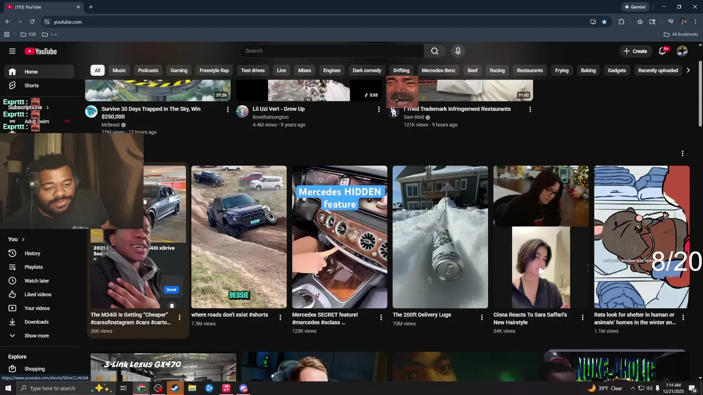The width and height of the screenshot is (703, 395).
Task: Open the YouTube account avatar menu
Action: pos(682,51)
